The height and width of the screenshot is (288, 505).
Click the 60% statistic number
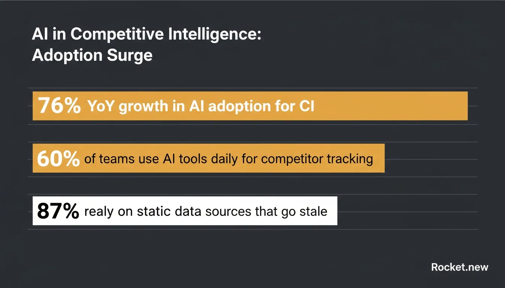click(x=58, y=159)
